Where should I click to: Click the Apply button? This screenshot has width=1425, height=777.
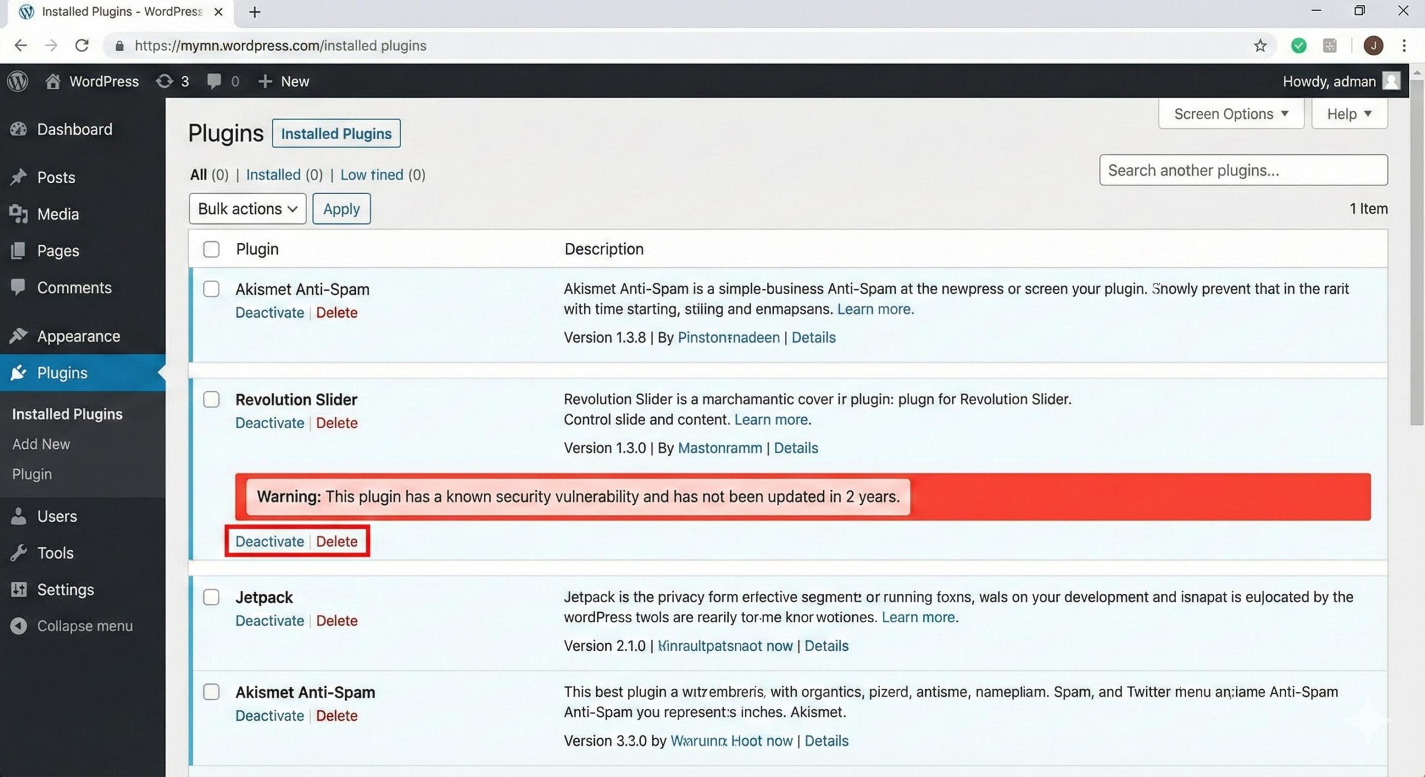pyautogui.click(x=341, y=208)
